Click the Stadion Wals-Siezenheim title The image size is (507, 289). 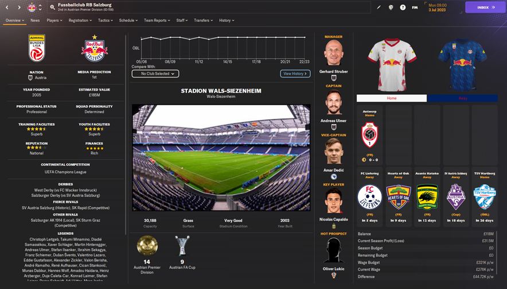pyautogui.click(x=221, y=91)
